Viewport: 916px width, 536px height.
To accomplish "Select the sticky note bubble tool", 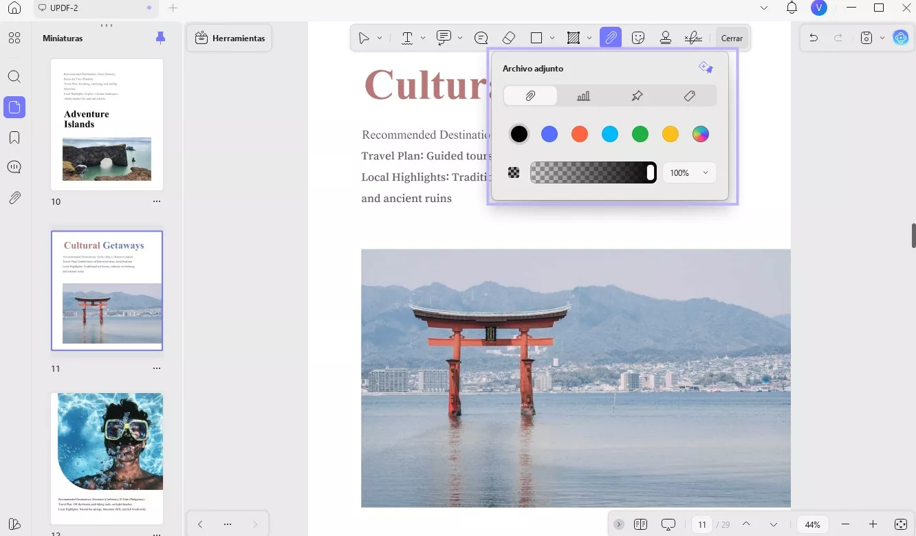I will (481, 38).
